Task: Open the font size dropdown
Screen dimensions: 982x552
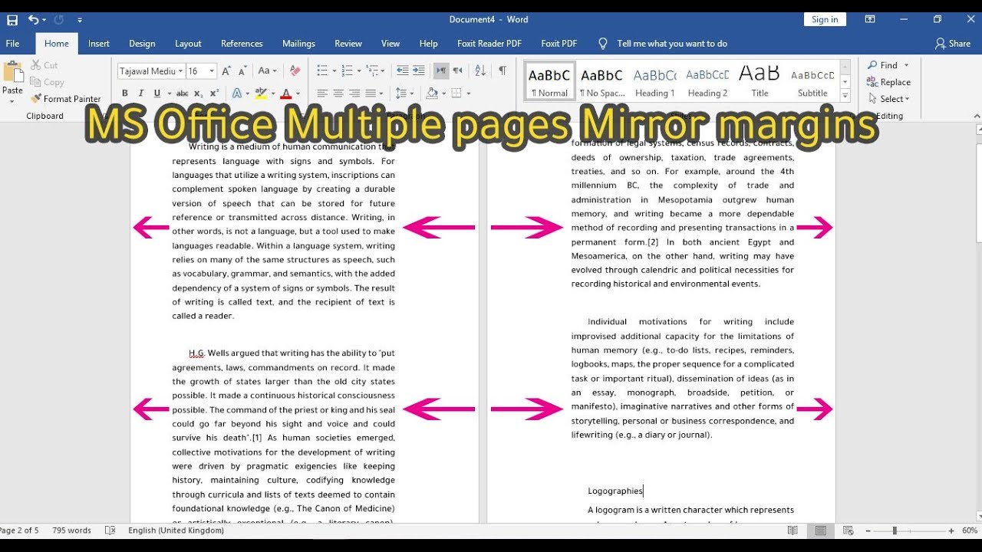Action: click(x=212, y=71)
